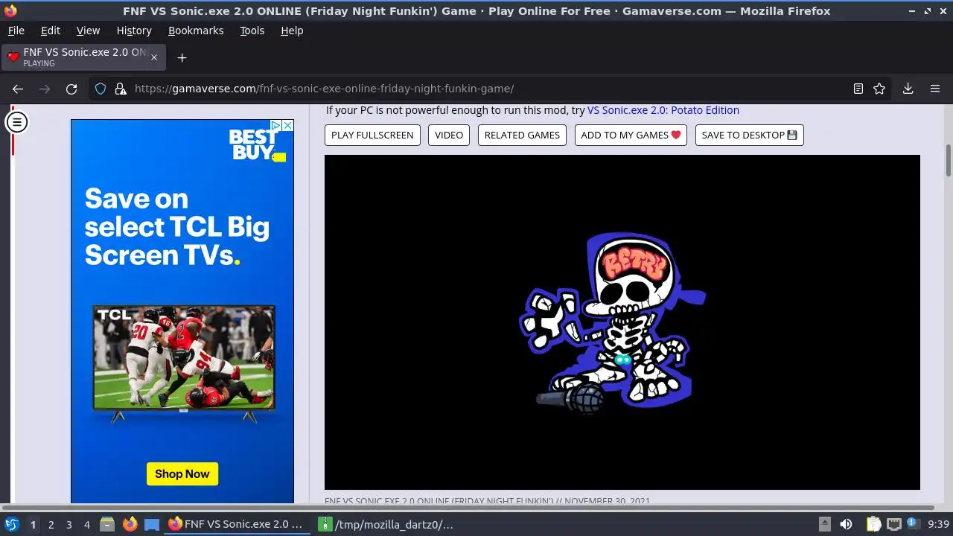
Task: Click the AdChoices icon on ad
Action: [275, 126]
